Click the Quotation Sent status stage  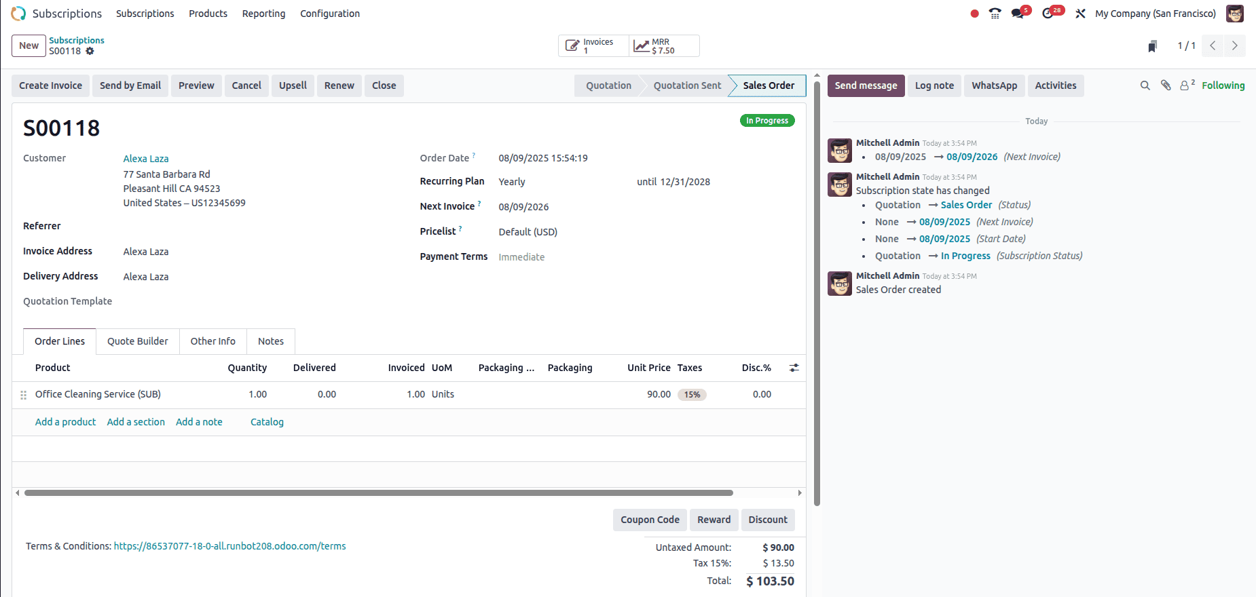click(687, 85)
